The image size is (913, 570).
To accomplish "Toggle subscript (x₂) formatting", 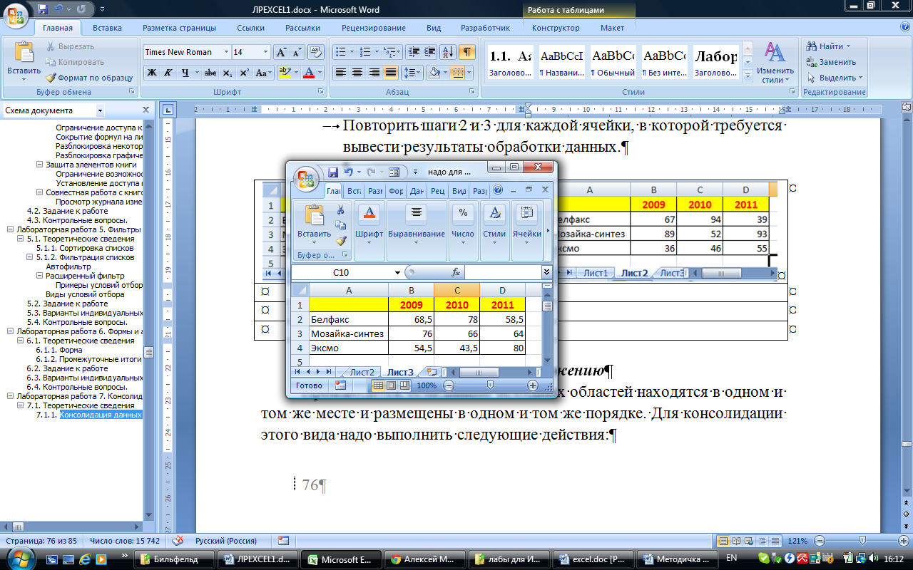I will [x=227, y=73].
